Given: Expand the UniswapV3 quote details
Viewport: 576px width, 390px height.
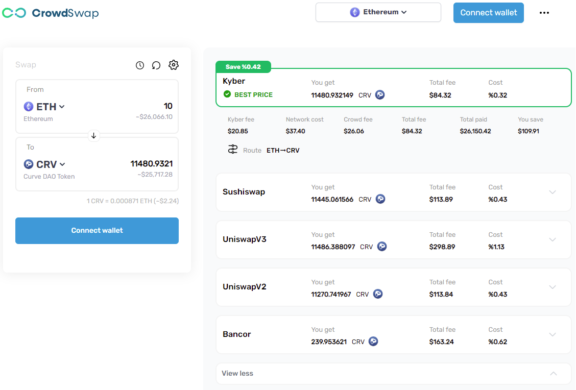Looking at the screenshot, I should click(553, 239).
